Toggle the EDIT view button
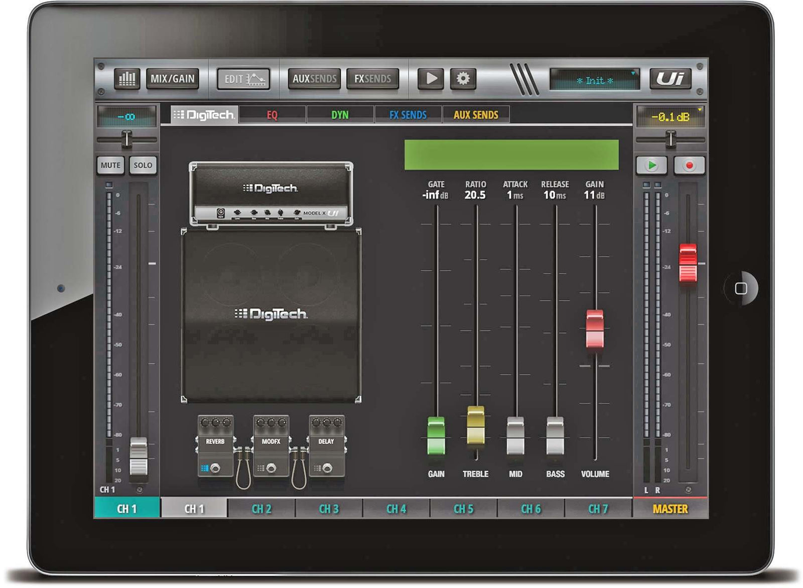This screenshot has width=803, height=588. (244, 79)
